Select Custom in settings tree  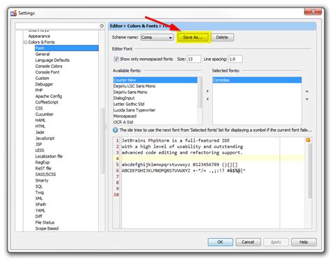coord(42,78)
